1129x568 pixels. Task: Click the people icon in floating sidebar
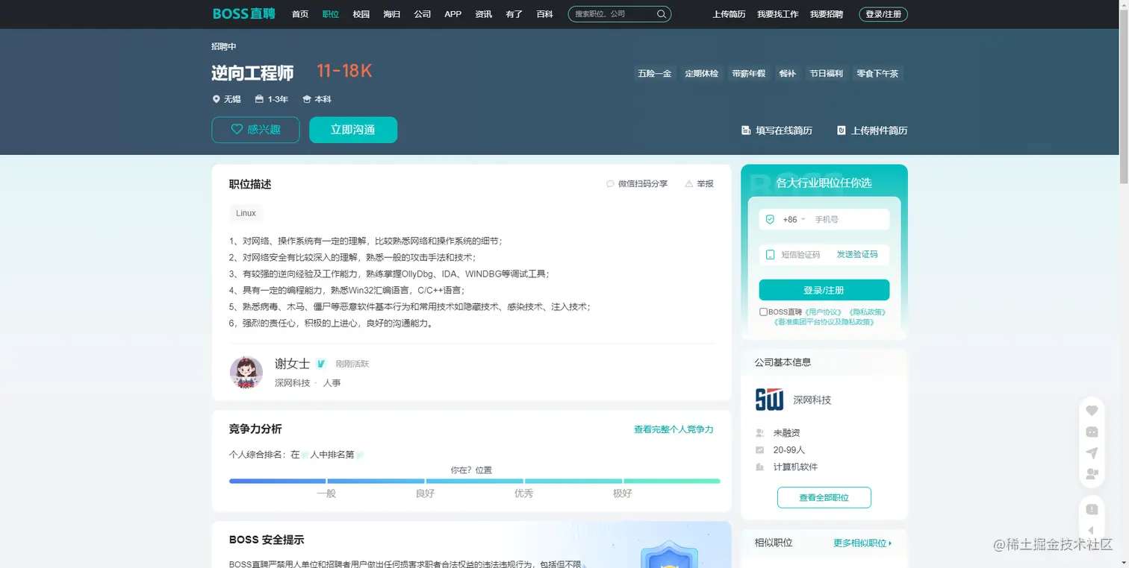(1092, 473)
